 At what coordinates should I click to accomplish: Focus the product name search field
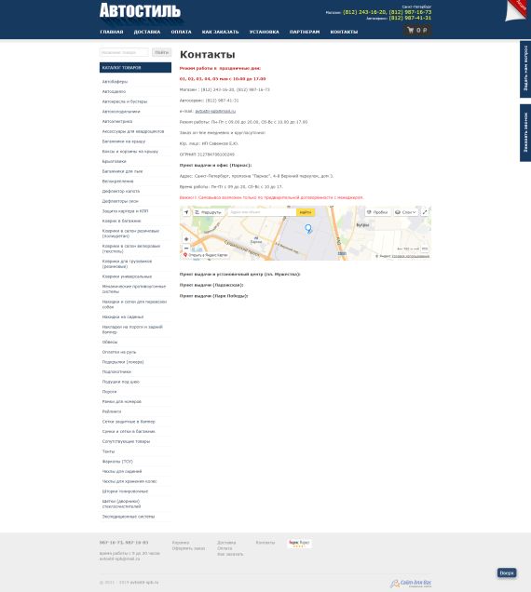tap(124, 52)
